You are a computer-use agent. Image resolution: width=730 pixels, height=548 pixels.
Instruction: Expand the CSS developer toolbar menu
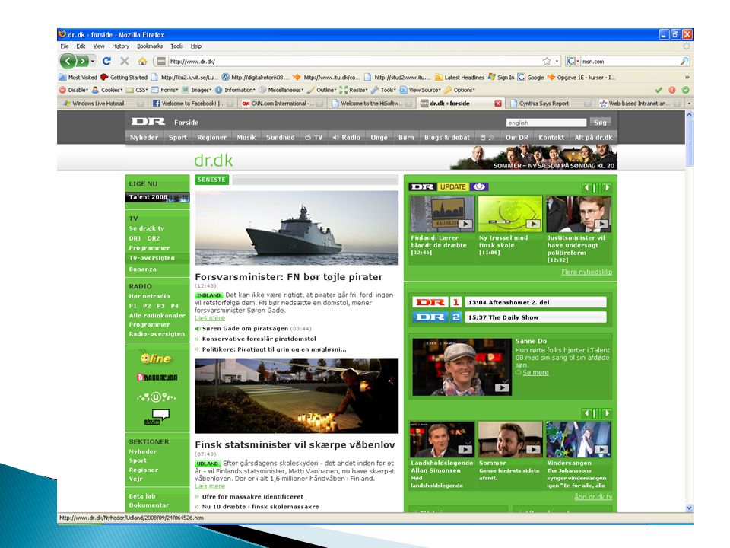click(x=137, y=90)
